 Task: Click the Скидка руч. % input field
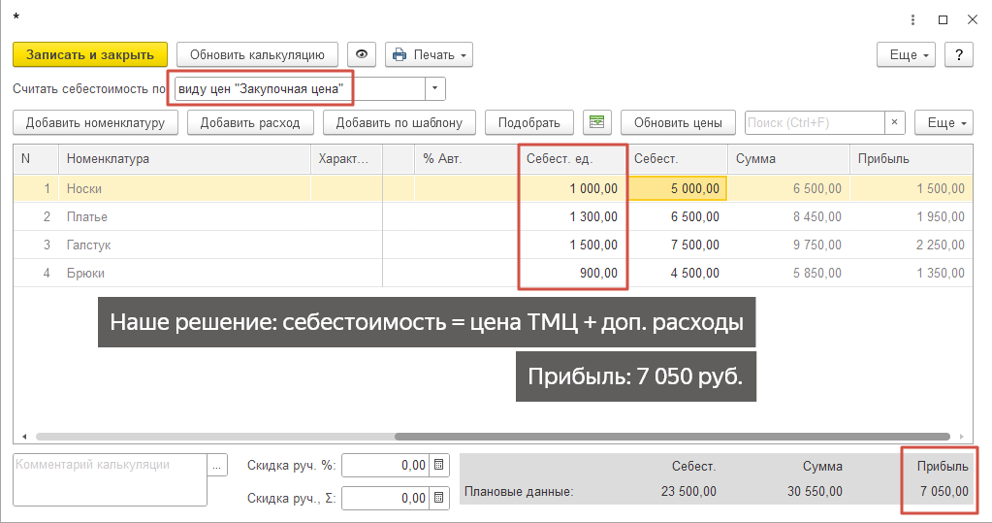(385, 466)
